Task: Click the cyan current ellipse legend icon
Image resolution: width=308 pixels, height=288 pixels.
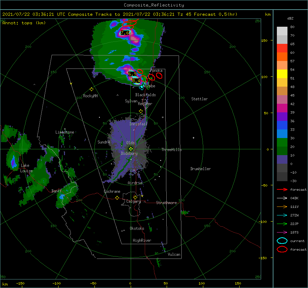Action: point(282,241)
